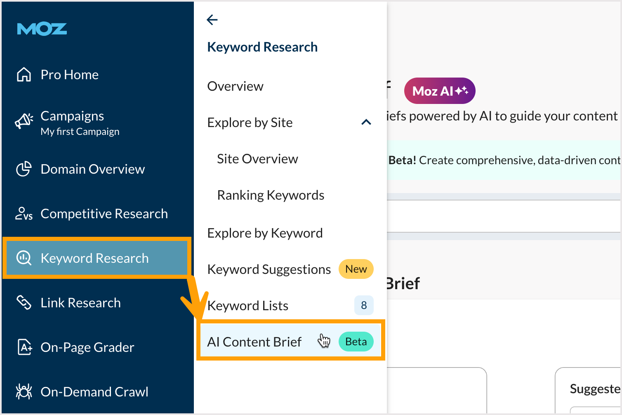Click the Competitive Research vs icon

pos(24,213)
